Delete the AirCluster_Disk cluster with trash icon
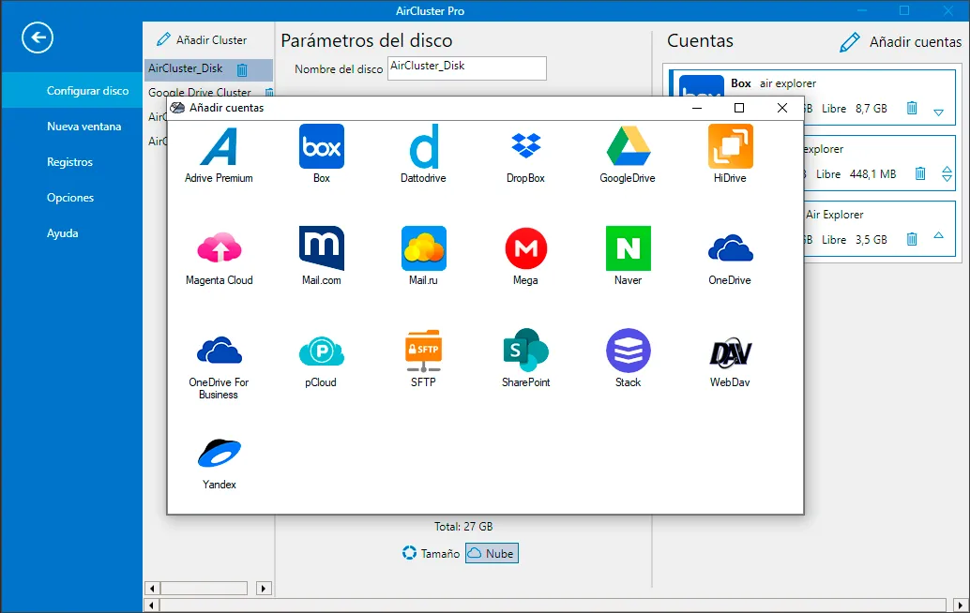The height and width of the screenshot is (613, 970). click(x=242, y=69)
